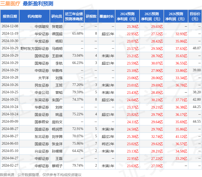Select the 机构简称 column header
Viewport: 202px width, 177px height.
[x=34, y=16]
